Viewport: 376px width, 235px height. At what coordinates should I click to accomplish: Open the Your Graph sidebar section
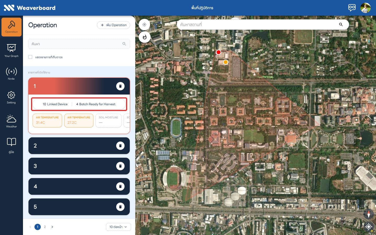(x=11, y=50)
